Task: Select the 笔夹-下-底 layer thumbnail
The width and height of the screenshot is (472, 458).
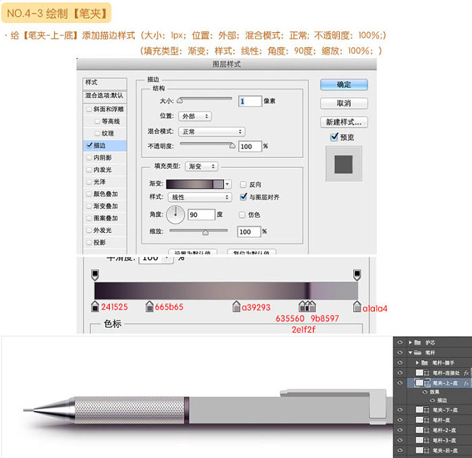Action: pos(419,409)
